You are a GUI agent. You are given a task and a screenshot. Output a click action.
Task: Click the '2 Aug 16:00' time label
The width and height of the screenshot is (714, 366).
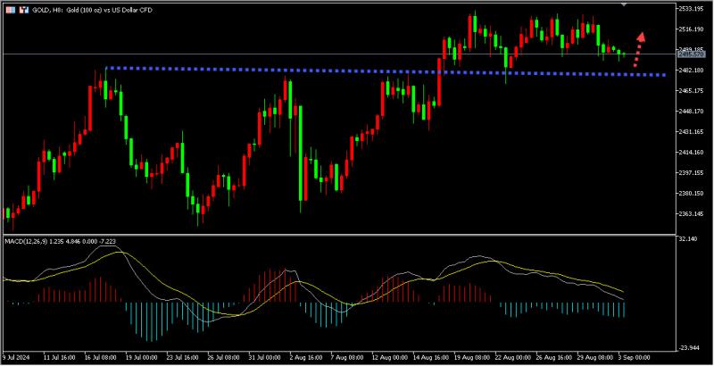304,357
